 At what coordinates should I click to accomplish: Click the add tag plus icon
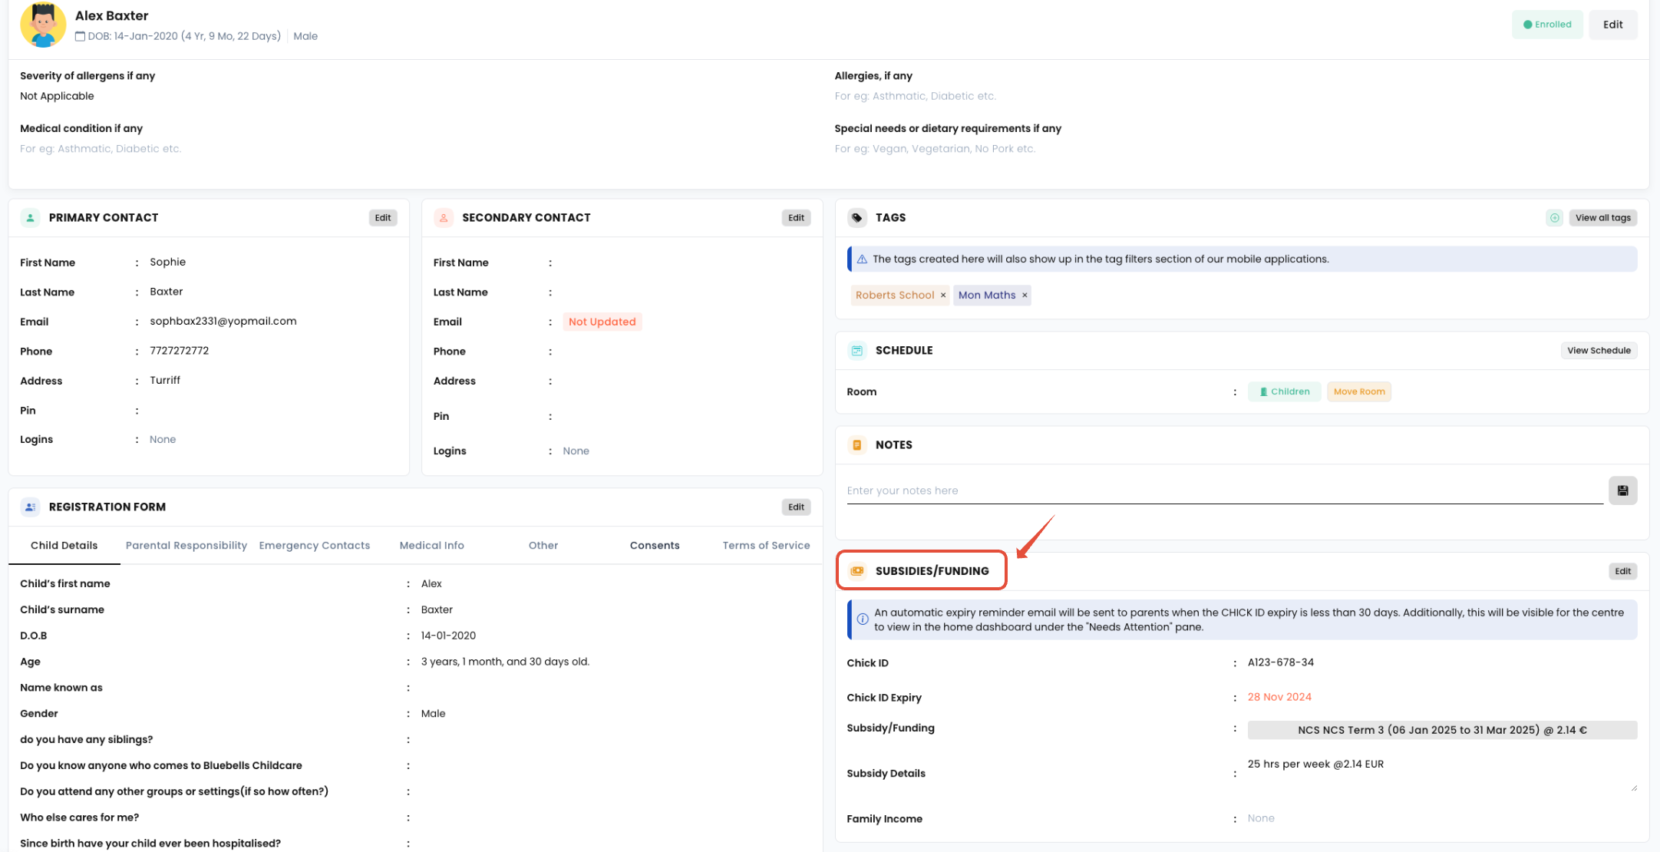tap(1554, 218)
